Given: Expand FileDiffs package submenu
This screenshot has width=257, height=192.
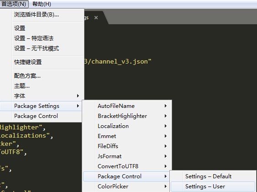Looking at the screenshot, I should click(127, 146).
